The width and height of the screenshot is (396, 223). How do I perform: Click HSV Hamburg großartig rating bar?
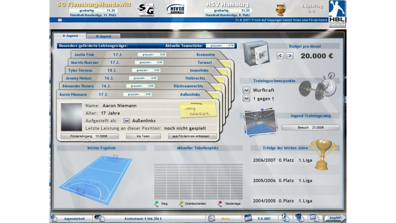click(228, 10)
